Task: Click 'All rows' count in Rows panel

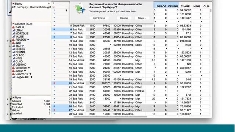Action: [x=47, y=101]
